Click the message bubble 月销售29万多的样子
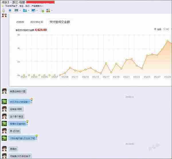Image resolution: width=172 pixels, height=159 pixels. tap(20, 156)
